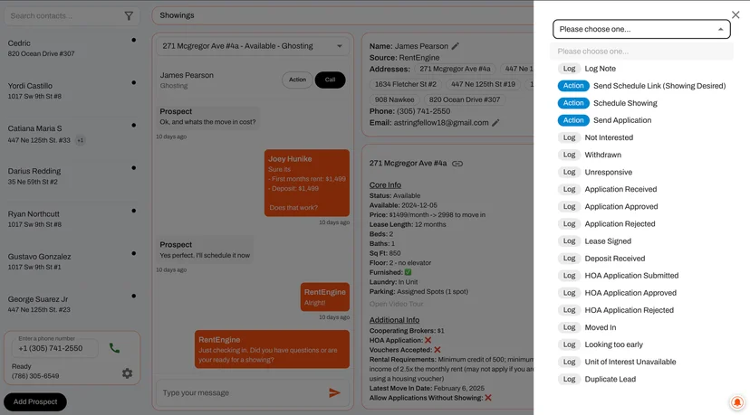
Task: Expand the 271 Mcgregor Ave #4a property dropdown
Action: pos(253,46)
